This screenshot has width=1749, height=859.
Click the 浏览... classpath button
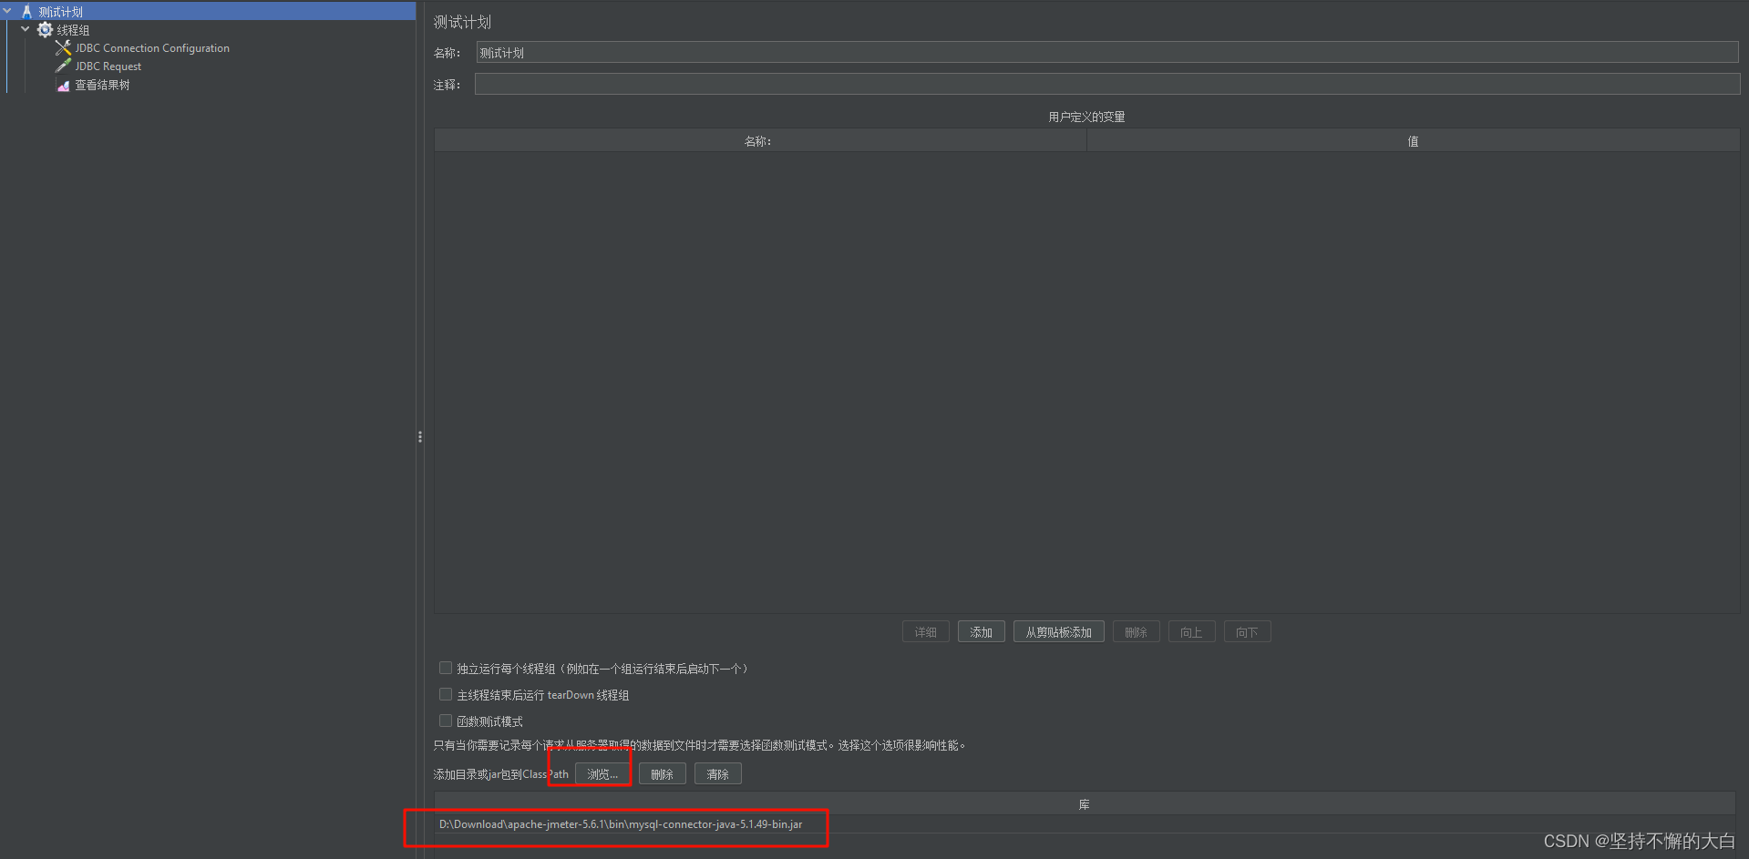[602, 774]
